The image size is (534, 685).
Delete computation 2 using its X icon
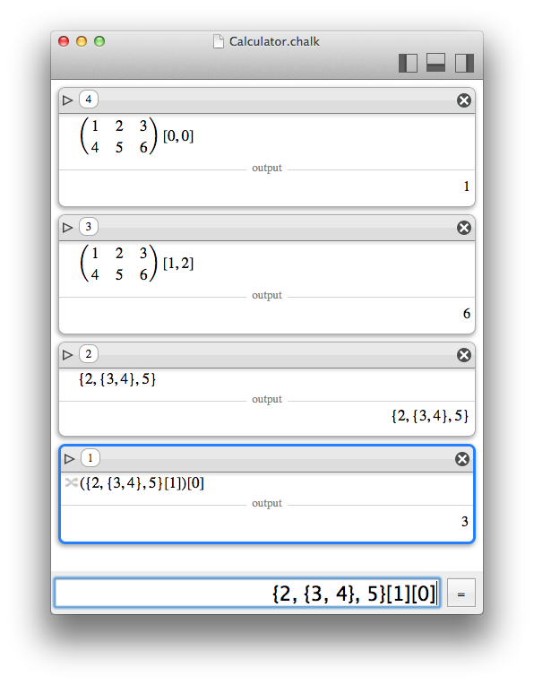point(464,355)
